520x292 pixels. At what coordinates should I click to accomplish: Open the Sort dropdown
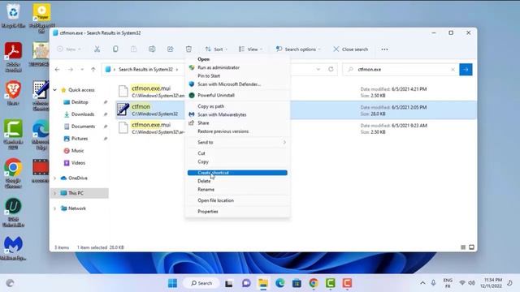pyautogui.click(x=216, y=49)
